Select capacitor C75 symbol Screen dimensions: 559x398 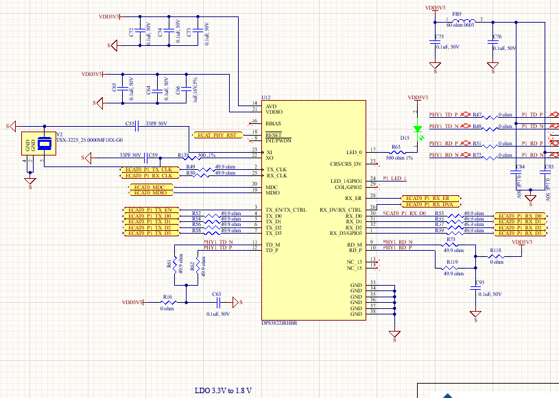[x=435, y=42]
